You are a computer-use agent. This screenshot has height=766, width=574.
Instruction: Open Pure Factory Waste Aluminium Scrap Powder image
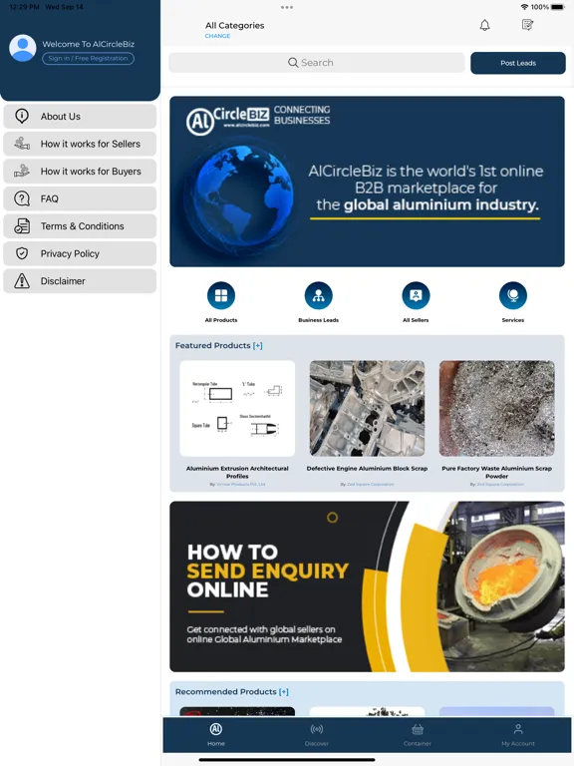[x=497, y=408]
